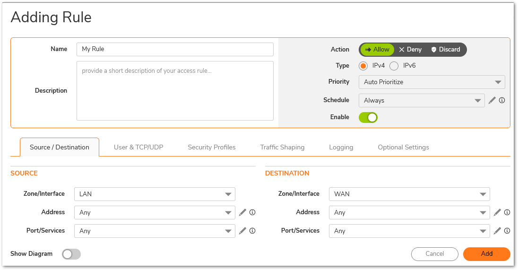Turn on the Show Diagram toggle
The image size is (518, 270).
[71, 254]
